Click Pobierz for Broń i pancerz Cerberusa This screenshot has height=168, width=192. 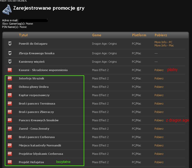coord(159,137)
